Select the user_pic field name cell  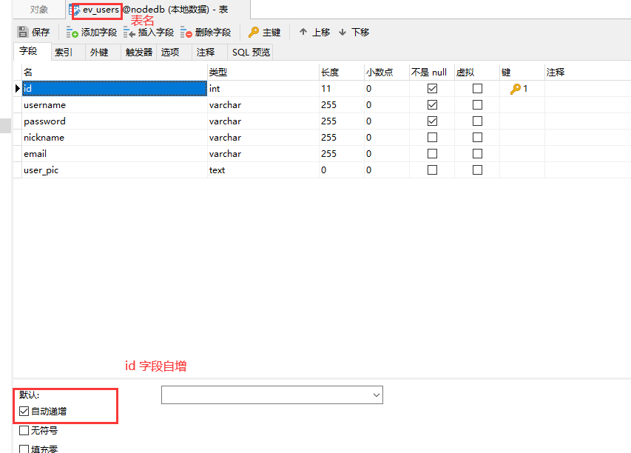[x=115, y=170]
